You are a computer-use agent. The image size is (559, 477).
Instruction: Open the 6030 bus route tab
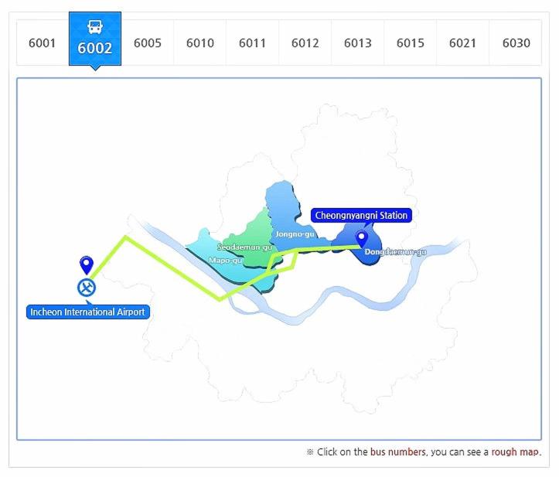pos(516,43)
